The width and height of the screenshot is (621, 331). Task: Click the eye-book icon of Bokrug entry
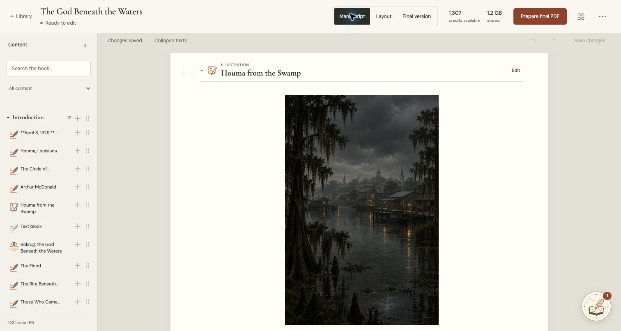(14, 246)
